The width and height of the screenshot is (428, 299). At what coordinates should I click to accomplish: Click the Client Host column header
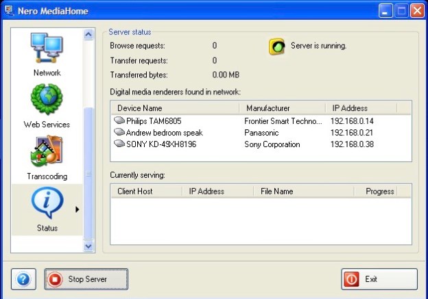(x=147, y=191)
